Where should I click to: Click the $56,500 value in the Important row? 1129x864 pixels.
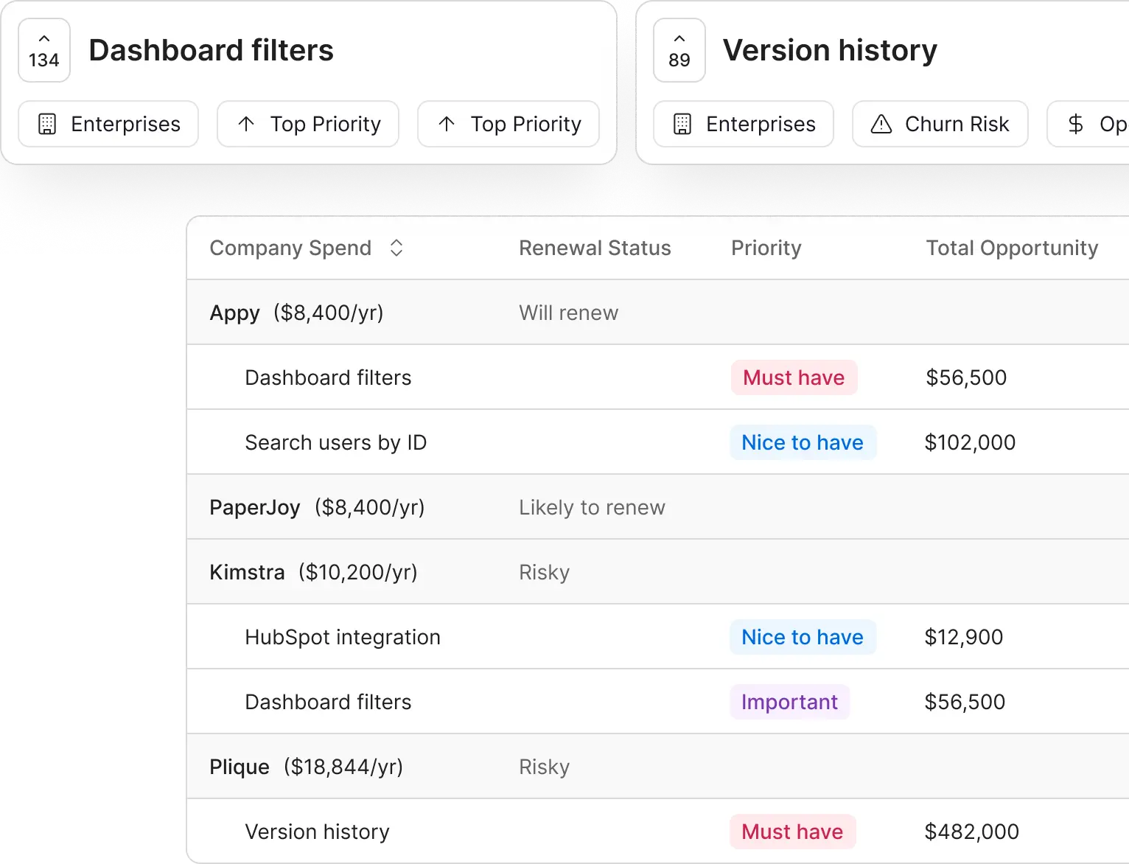[x=965, y=702]
